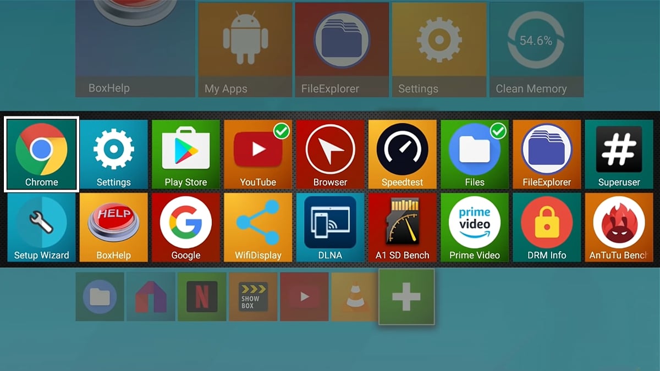Uncheck the Files app in the picker grid
The image size is (660, 371).
[x=475, y=154]
